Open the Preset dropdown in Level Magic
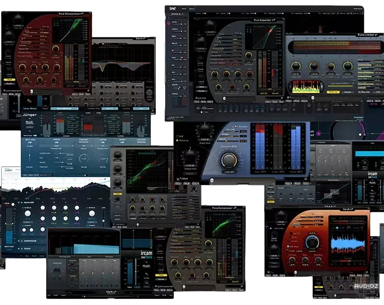Screen dimensions: 384x305 [x=64, y=108]
